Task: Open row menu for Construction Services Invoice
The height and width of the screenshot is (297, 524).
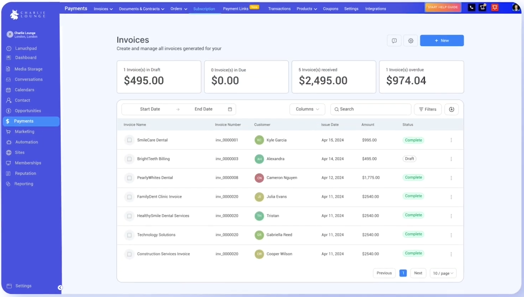Action: (451, 254)
